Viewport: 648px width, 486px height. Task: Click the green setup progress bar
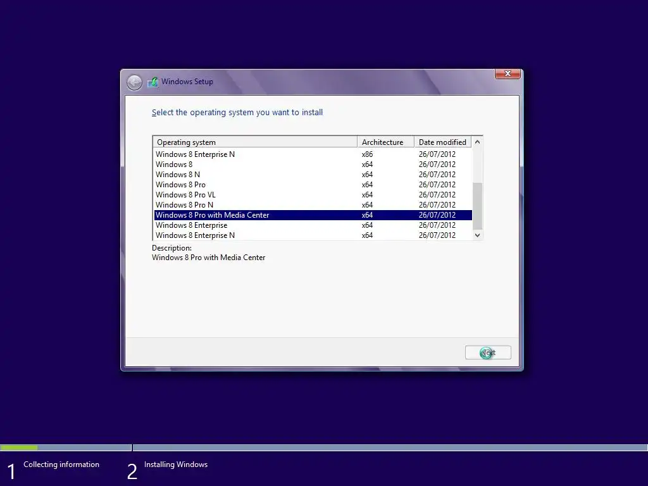19,447
